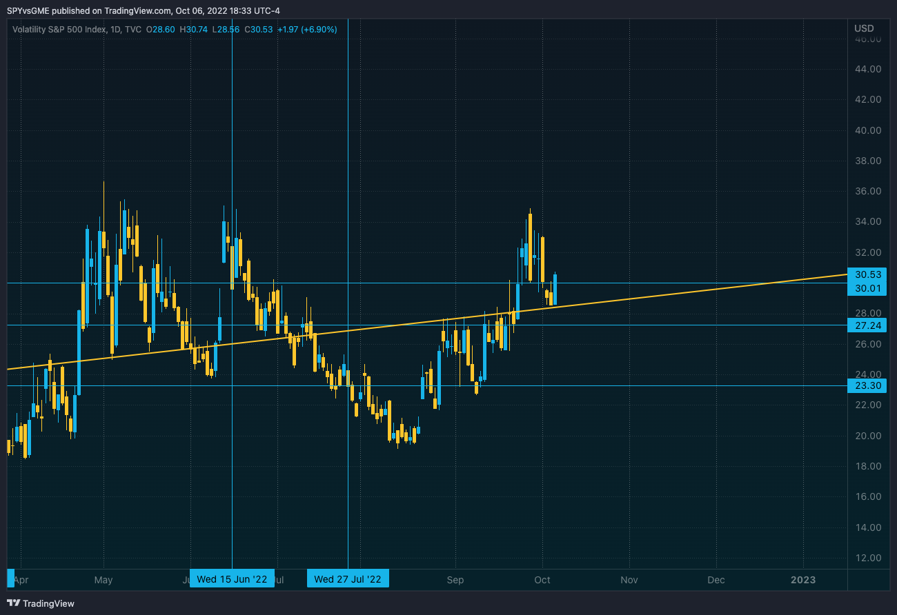Click the 30.01 horizontal line price label
The width and height of the screenshot is (897, 615).
[x=868, y=288]
